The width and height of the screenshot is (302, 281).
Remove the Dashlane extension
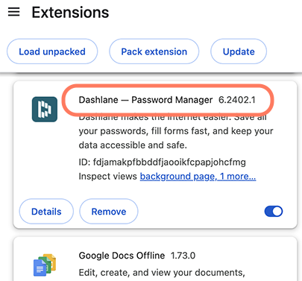point(109,212)
